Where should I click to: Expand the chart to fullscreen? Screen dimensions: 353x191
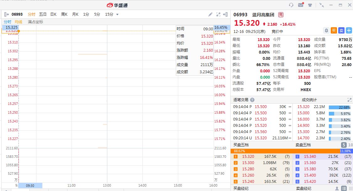pyautogui.click(x=218, y=14)
